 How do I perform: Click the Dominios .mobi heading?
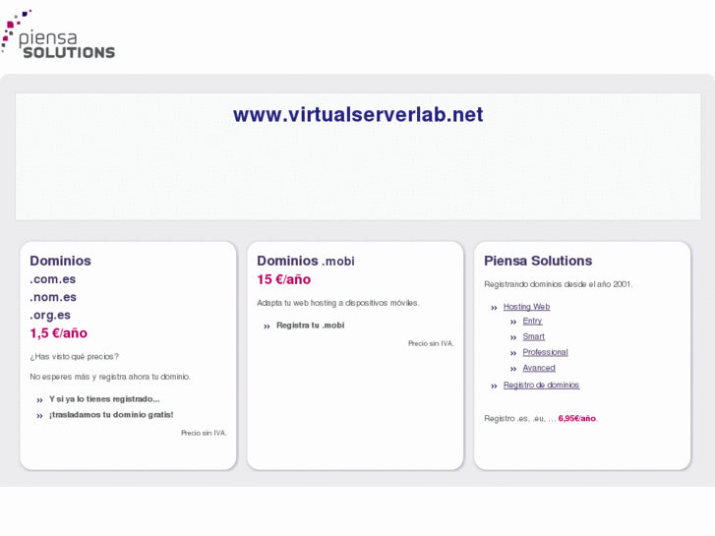tap(306, 261)
